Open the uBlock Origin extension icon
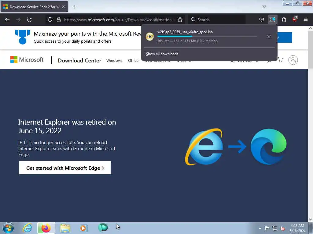Viewport: 313px width, 234px height. (x=295, y=19)
